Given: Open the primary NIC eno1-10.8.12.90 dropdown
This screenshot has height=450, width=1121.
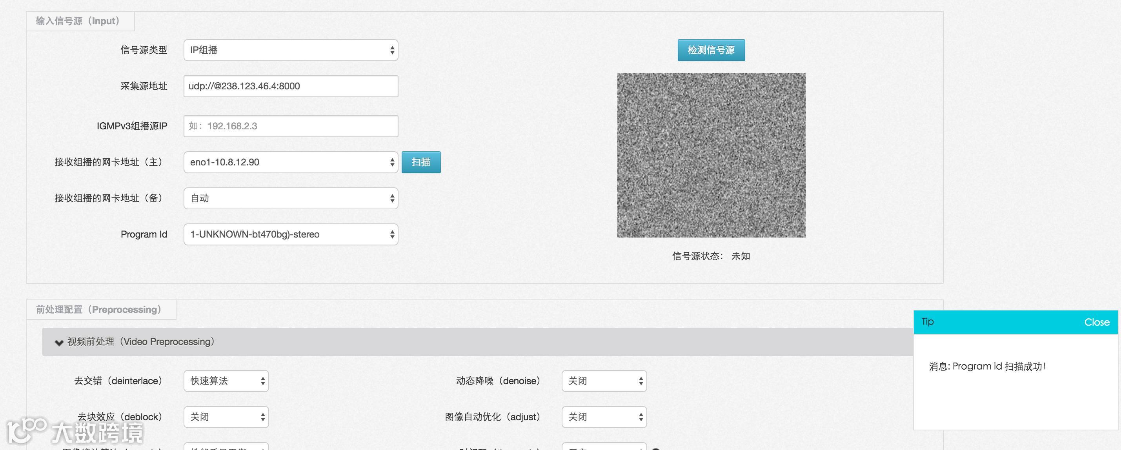Looking at the screenshot, I should [291, 162].
